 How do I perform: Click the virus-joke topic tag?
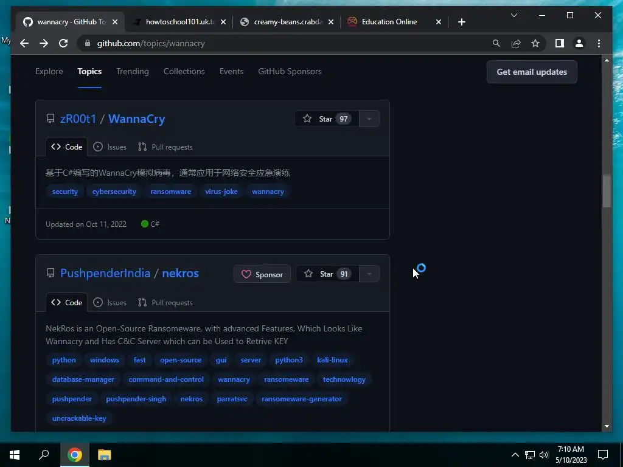pos(221,192)
